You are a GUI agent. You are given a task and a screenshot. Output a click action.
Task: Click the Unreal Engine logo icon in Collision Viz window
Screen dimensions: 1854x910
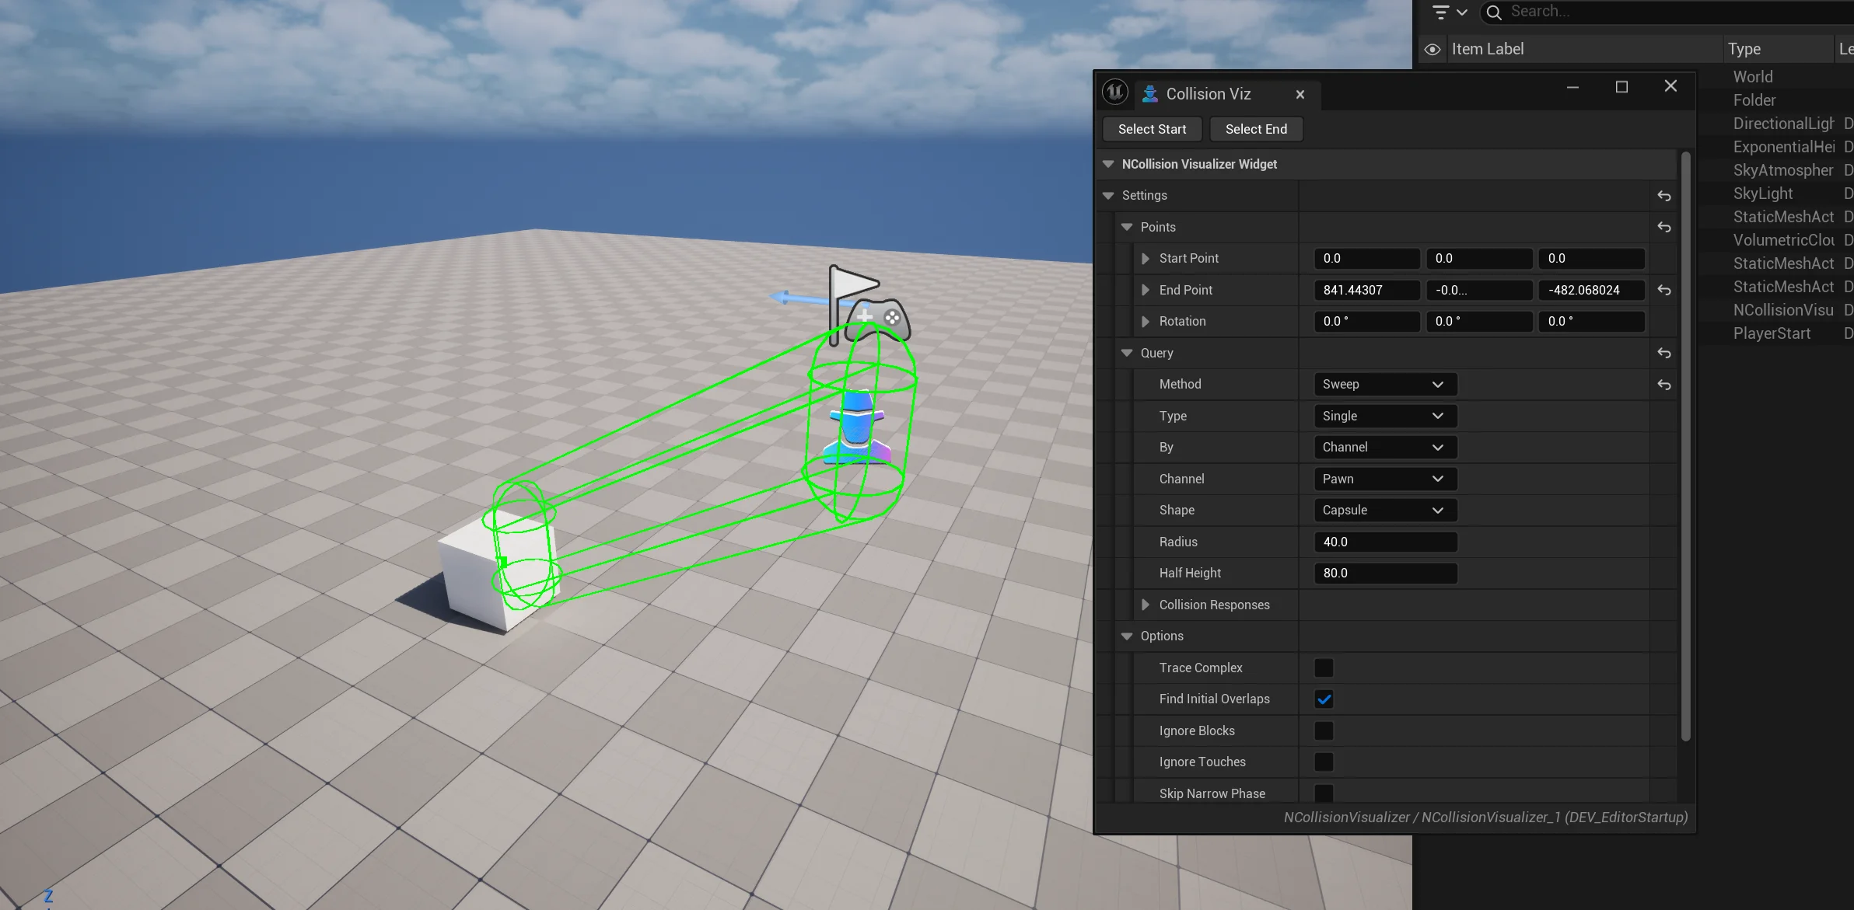tap(1116, 91)
